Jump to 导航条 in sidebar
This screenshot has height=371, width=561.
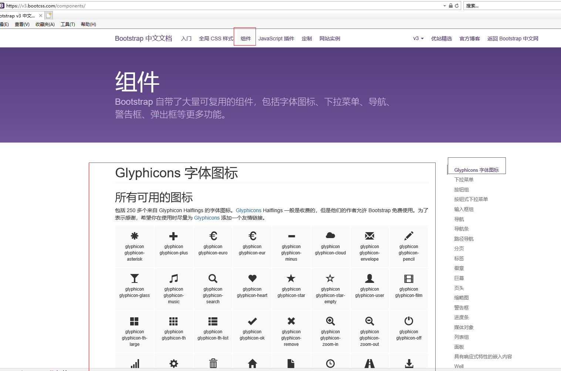462,229
